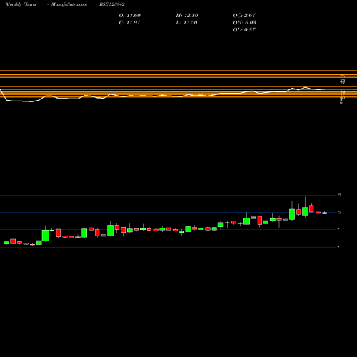Open the MunafaSutra.com label
This screenshot has height=357, width=357.
click(69, 4)
